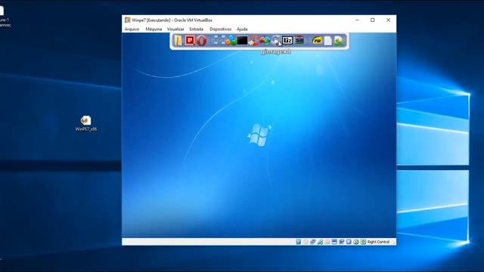The width and height of the screenshot is (484, 272).
Task: Minimize the Oracle VM VirtualBox window
Action: [x=357, y=20]
